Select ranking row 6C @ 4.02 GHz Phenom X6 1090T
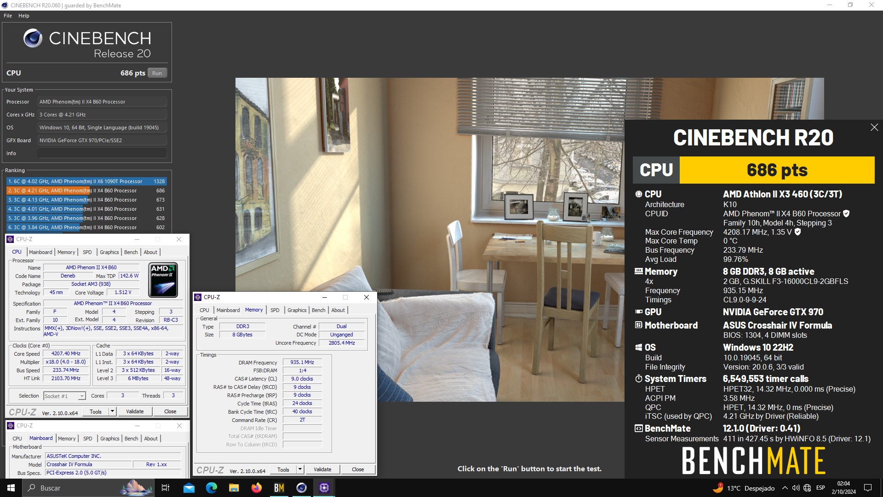883x497 pixels. click(86, 181)
